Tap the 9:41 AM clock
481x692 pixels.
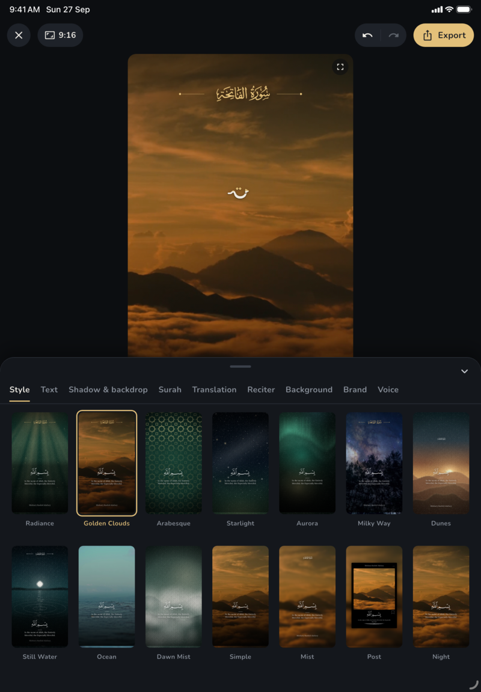click(25, 9)
